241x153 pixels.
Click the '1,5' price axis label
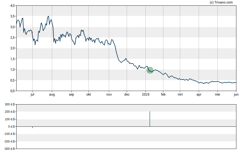(12, 59)
